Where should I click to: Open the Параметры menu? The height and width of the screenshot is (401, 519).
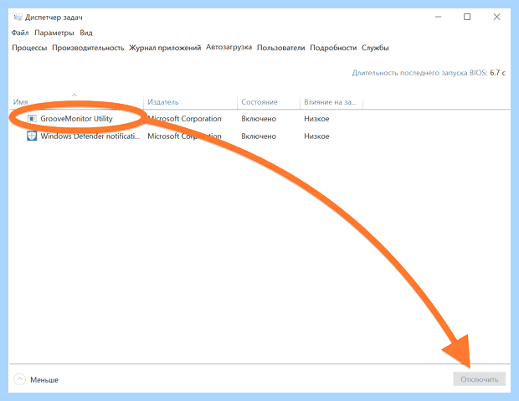(x=54, y=33)
